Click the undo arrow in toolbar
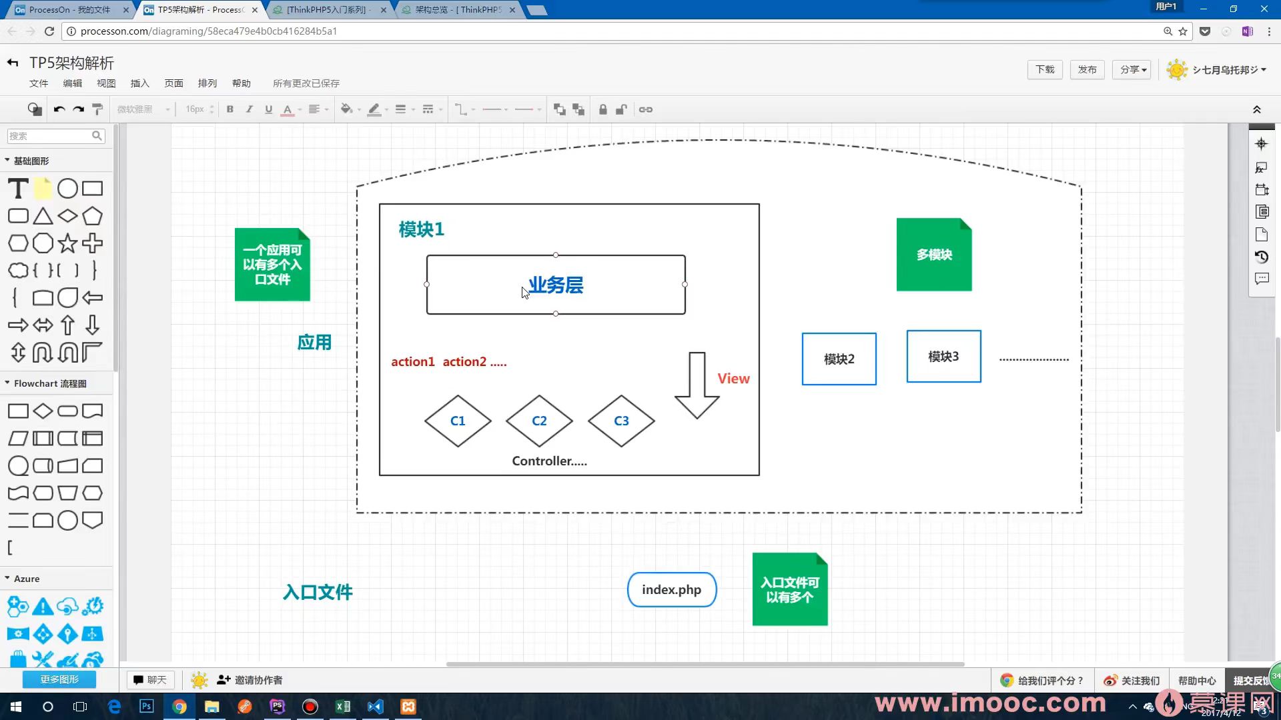 [59, 109]
